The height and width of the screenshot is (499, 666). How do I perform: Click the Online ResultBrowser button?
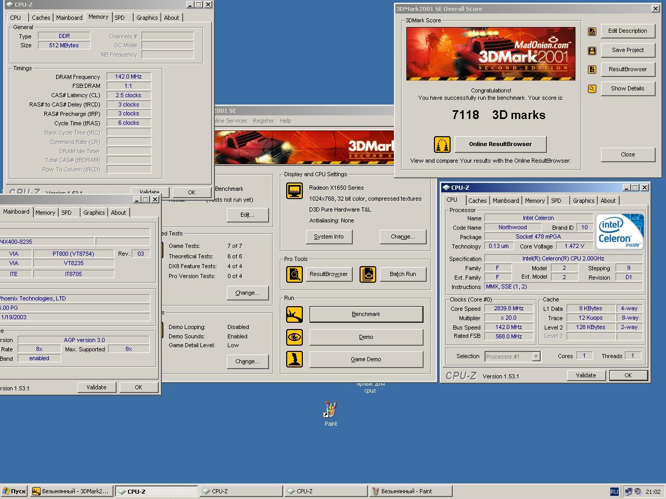click(501, 144)
